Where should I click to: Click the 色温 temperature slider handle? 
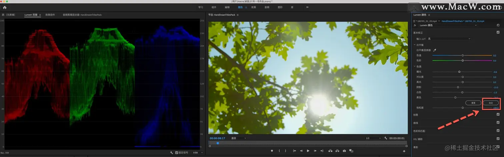pos(463,55)
